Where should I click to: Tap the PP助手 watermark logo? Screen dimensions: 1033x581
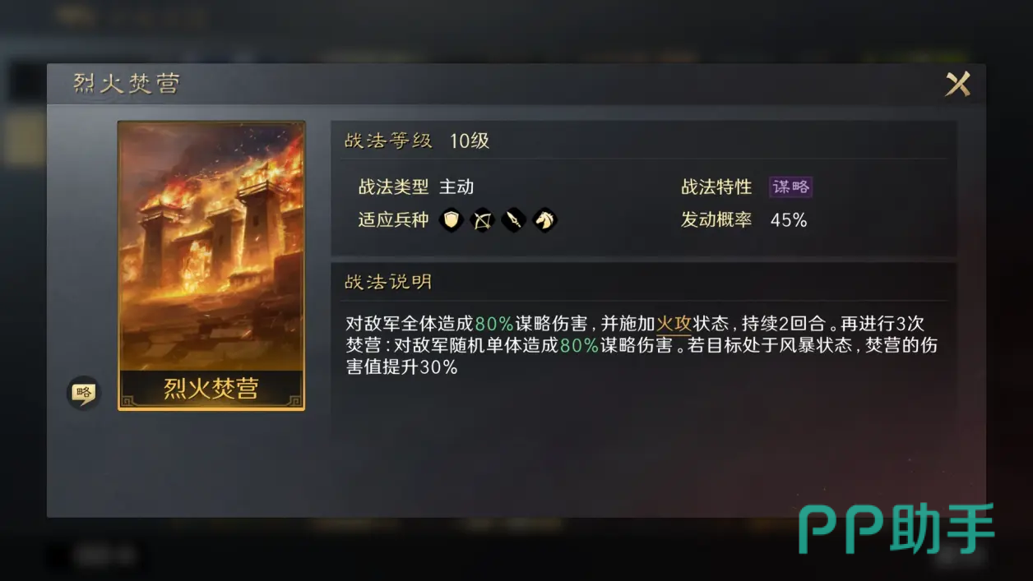point(896,529)
